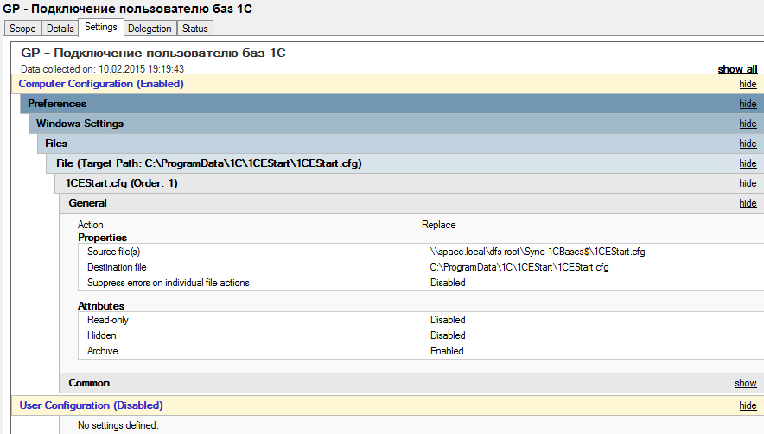Hide the User Configuration section
Screen dimensions: 764x434
748,405
